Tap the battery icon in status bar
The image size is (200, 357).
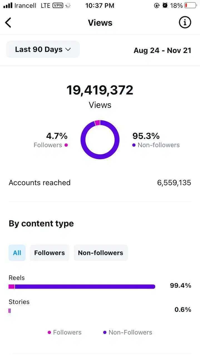(191, 6)
